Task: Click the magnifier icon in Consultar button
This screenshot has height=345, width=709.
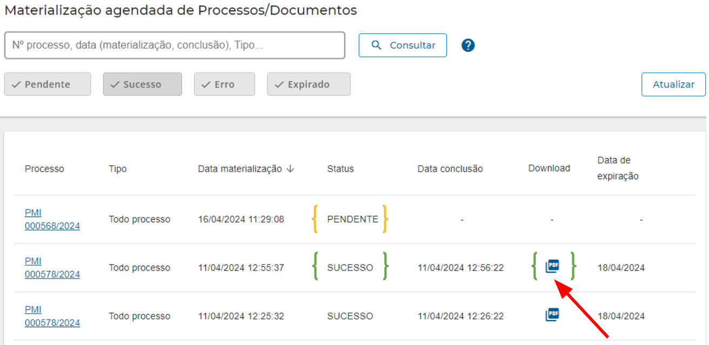Action: click(377, 45)
